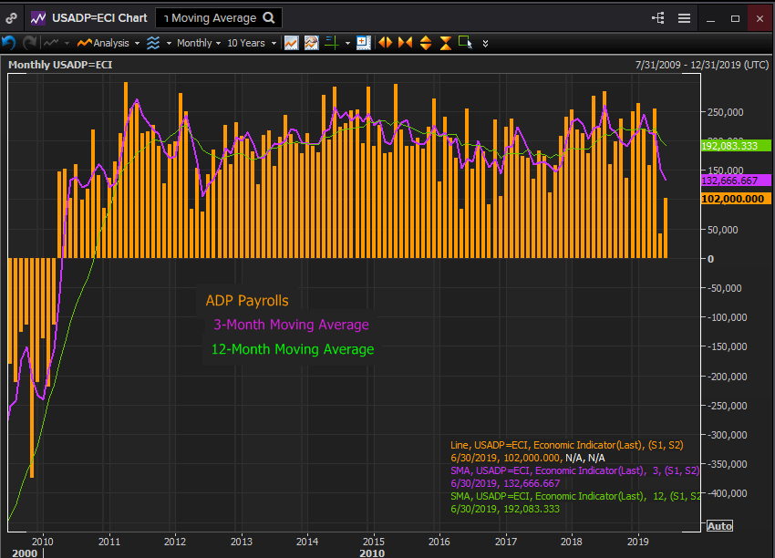775x558 pixels.
Task: Maximize the chart window
Action: 735,18
